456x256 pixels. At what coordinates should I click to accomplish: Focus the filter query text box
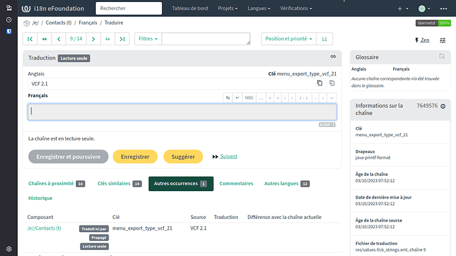click(x=206, y=39)
